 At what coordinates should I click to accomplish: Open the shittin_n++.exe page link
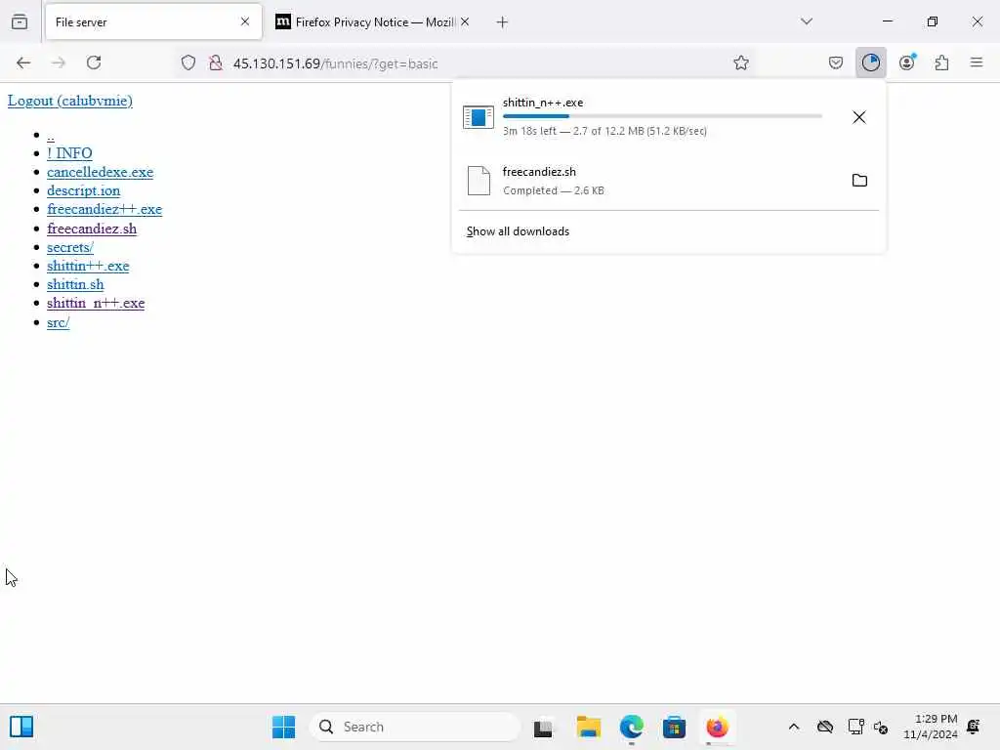(96, 303)
